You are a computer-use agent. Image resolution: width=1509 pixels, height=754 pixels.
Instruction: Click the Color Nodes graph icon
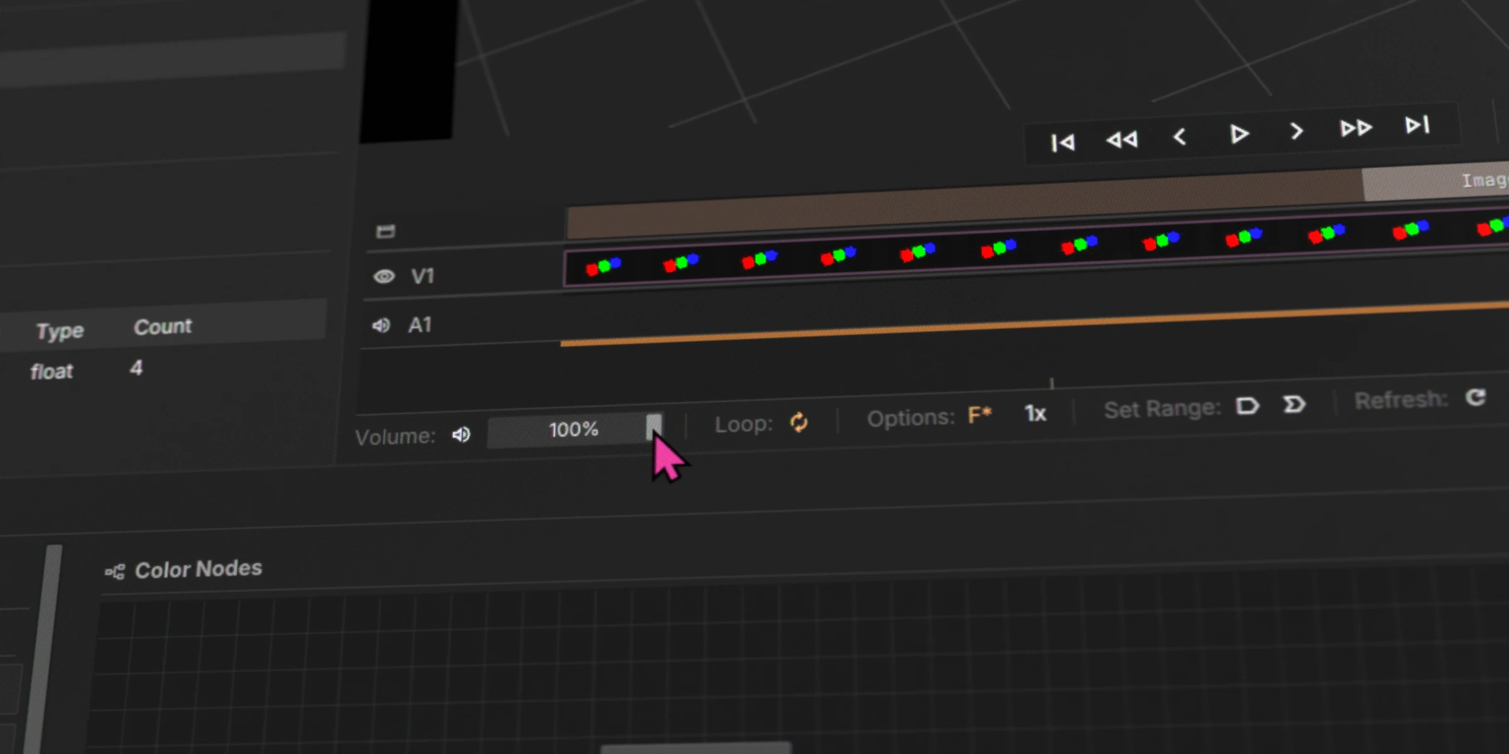pyautogui.click(x=114, y=572)
